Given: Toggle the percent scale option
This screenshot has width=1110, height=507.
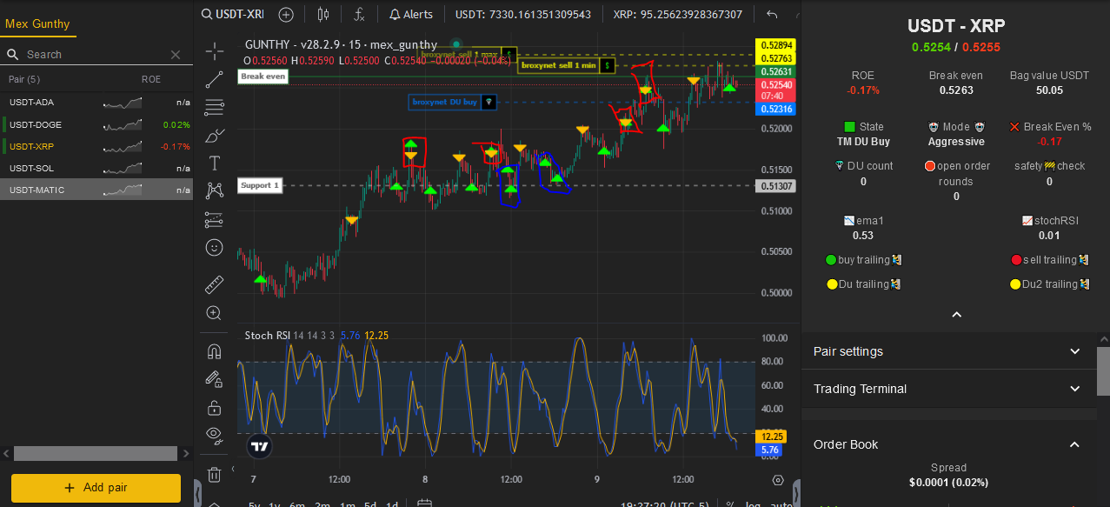Looking at the screenshot, I should [730, 504].
